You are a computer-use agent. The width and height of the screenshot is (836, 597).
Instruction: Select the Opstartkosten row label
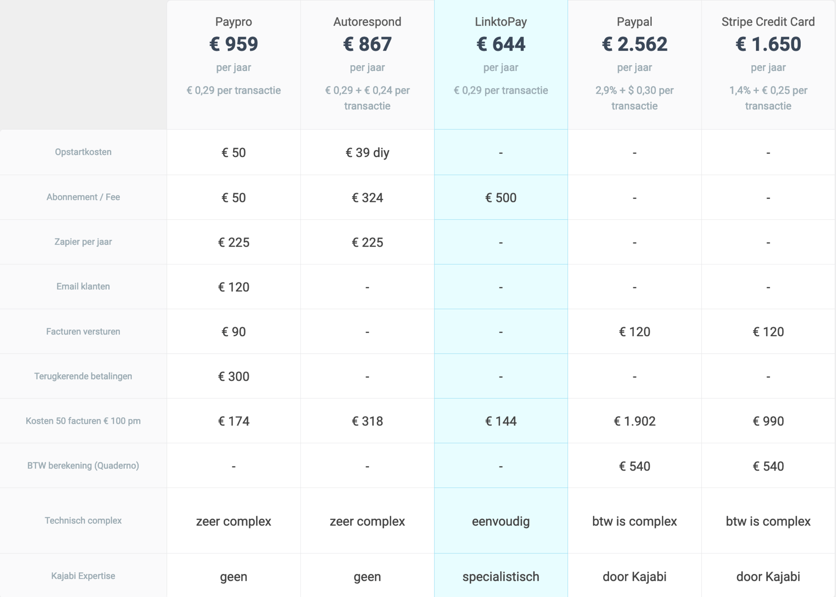[83, 152]
